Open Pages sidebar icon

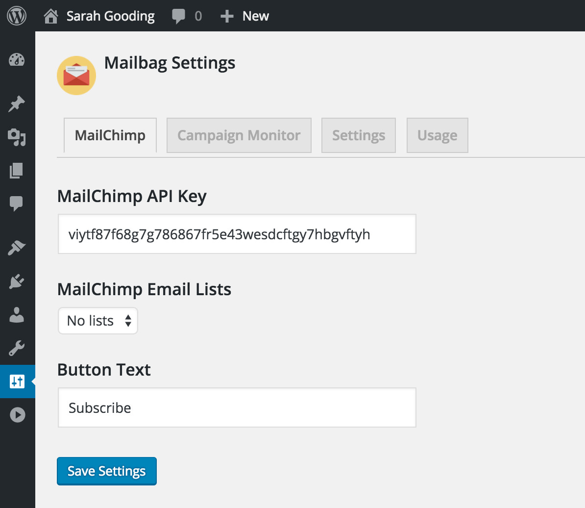(17, 171)
